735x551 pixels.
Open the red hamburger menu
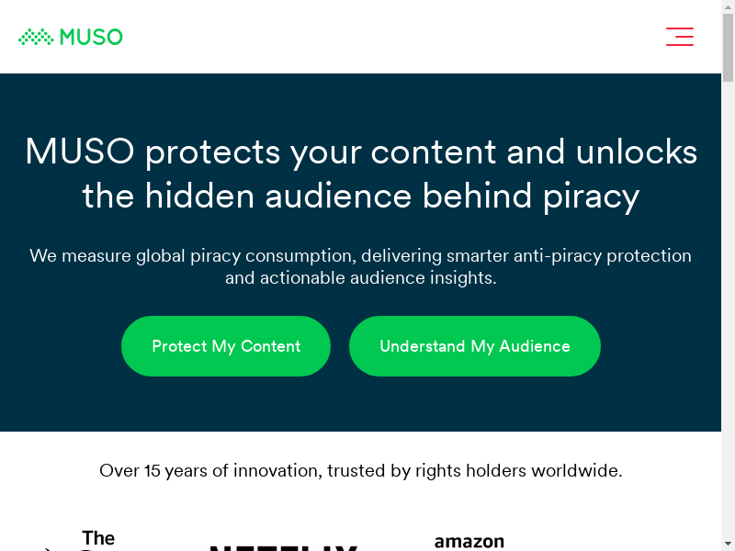pos(680,37)
